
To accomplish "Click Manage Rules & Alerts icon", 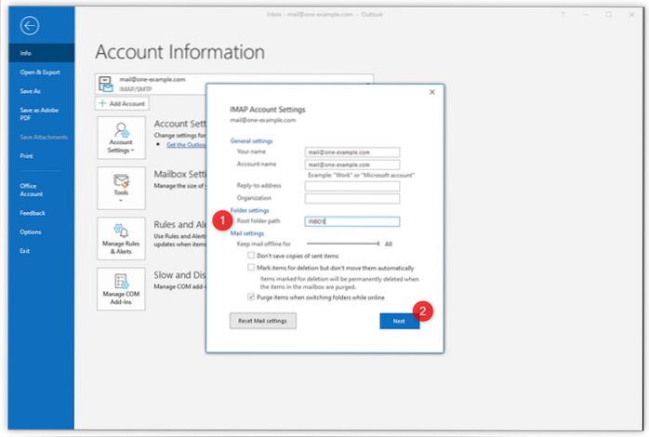I will (120, 238).
